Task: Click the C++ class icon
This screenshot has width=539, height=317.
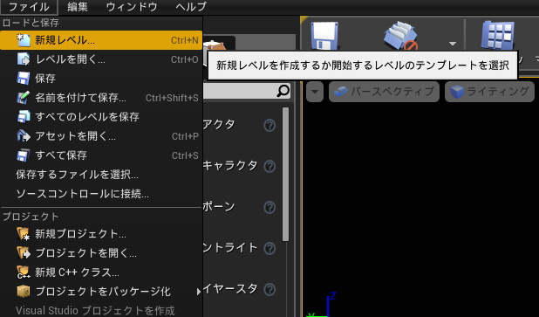Action: pos(24,272)
